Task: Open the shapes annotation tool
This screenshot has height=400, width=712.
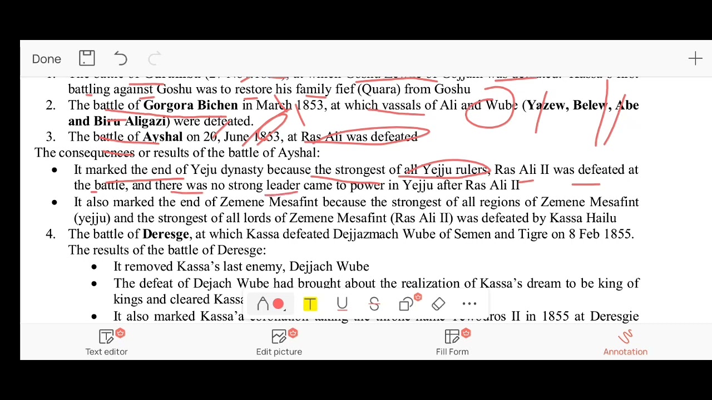Action: coord(407,304)
